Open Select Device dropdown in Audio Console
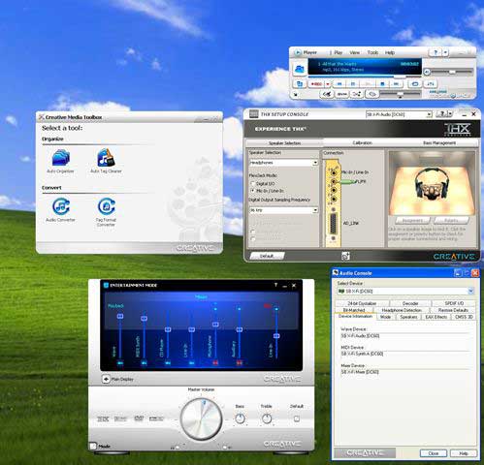 [x=405, y=292]
